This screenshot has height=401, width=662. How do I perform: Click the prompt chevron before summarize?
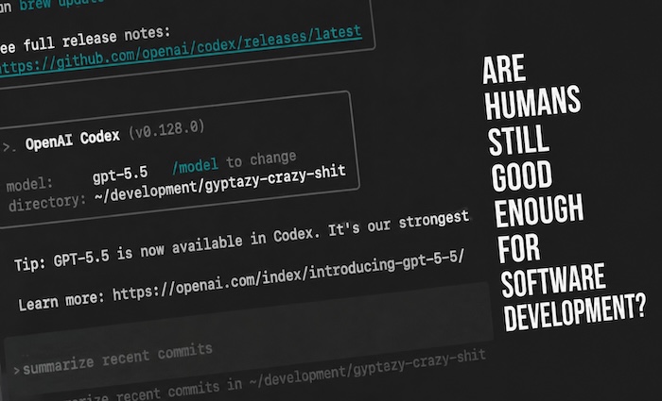click(16, 370)
